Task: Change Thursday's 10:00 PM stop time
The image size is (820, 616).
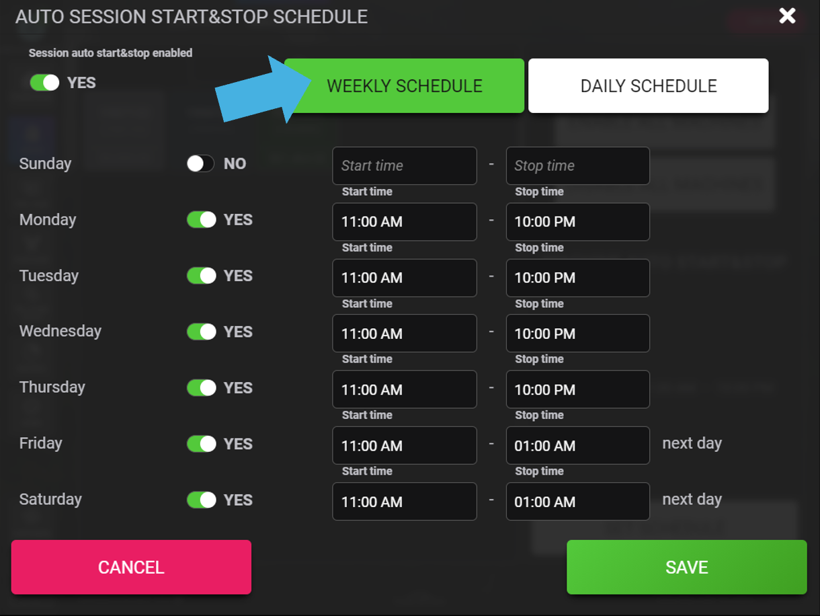Action: [577, 390]
